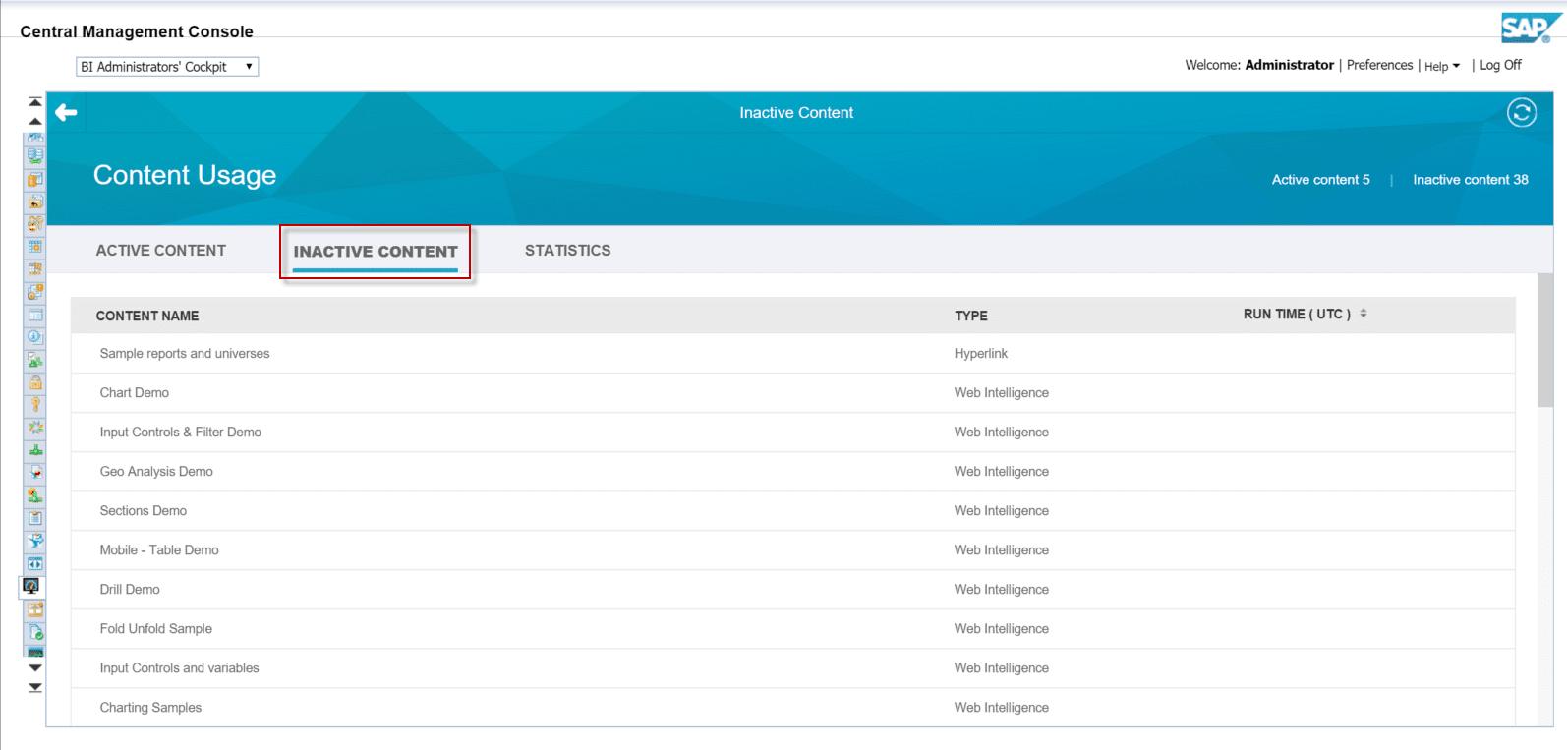Open Preferences
The width and height of the screenshot is (1567, 750).
(x=1379, y=65)
